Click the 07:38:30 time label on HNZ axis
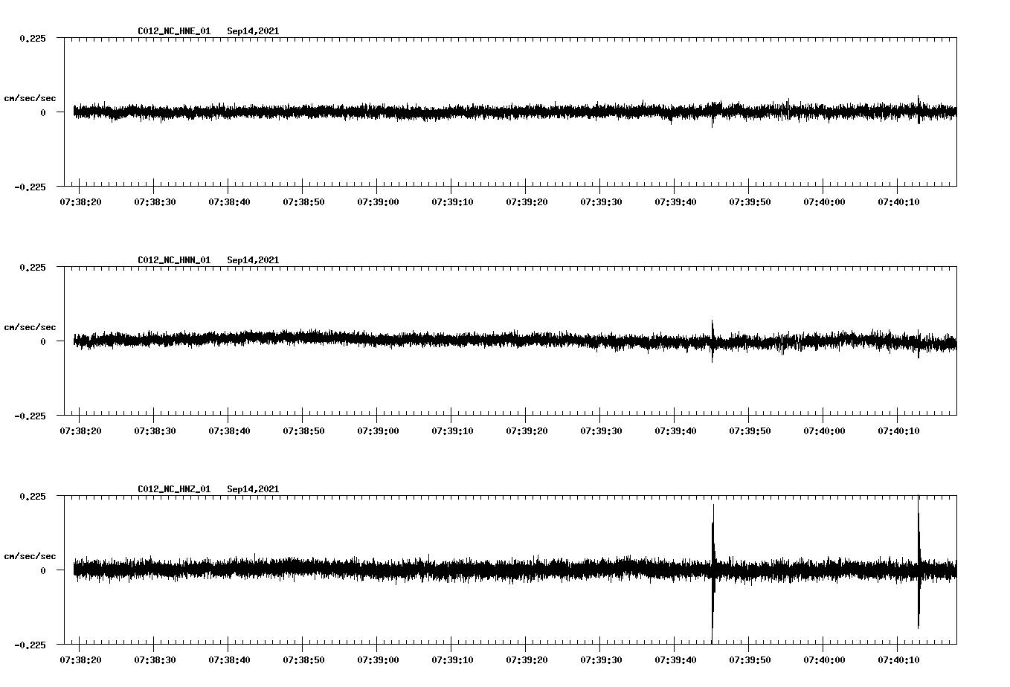Screen dimensions: 1010x687 155,660
